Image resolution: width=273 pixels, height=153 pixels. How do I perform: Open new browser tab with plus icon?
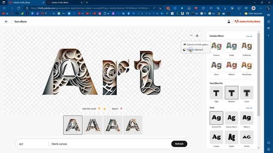[87, 3]
